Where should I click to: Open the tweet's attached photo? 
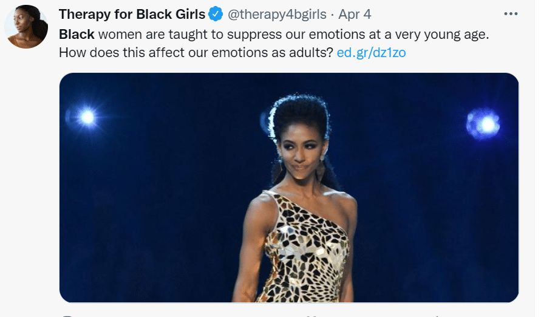[x=289, y=187]
